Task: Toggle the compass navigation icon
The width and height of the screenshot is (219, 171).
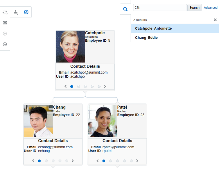Action: 26,12
